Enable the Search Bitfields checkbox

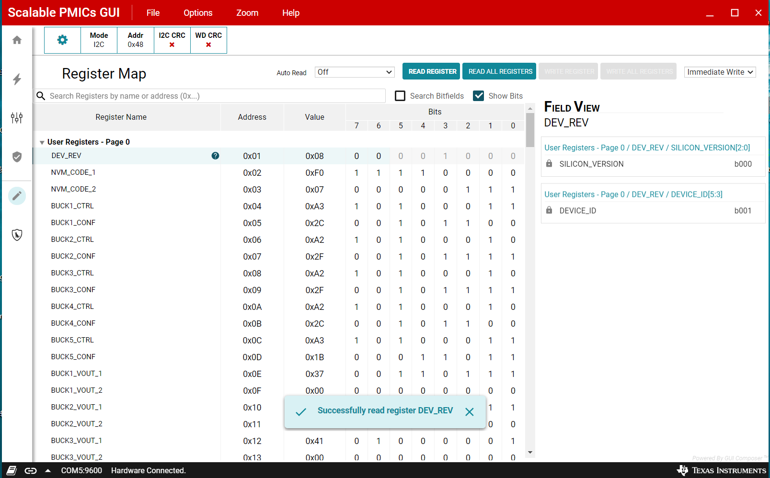pos(400,96)
